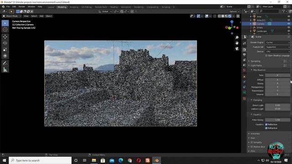
Task: Pause the viewport preview render
Action: tap(238, 16)
